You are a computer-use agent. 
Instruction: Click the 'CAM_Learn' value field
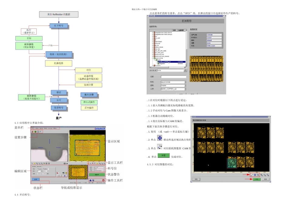pos(214,46)
